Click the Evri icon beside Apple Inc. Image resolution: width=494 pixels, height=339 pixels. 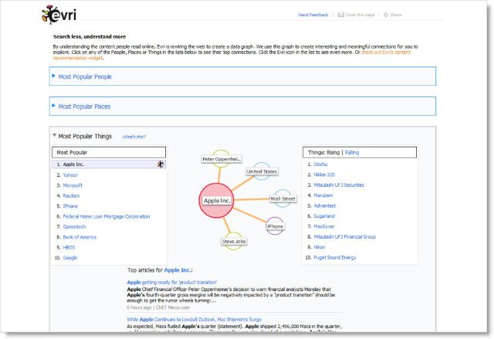(x=161, y=164)
